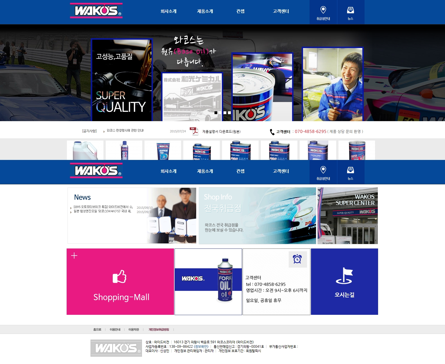Click the PDF icon for product manual download
445x364 pixels.
[194, 131]
